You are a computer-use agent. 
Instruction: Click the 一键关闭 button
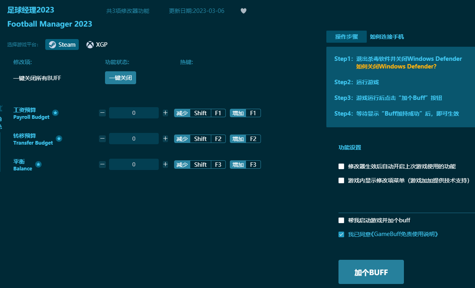pyautogui.click(x=120, y=78)
